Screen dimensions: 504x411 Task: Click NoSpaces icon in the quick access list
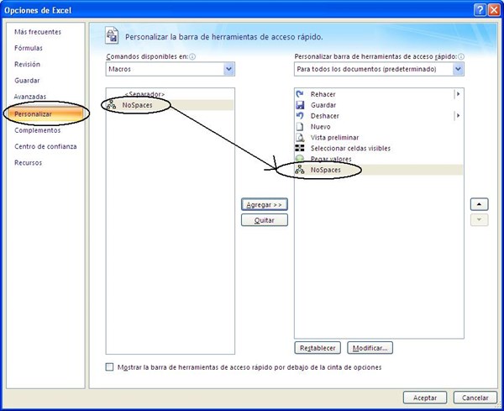[x=300, y=170]
